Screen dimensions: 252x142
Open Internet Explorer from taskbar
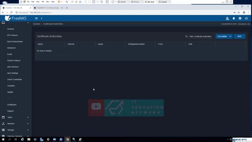[x=22, y=139]
